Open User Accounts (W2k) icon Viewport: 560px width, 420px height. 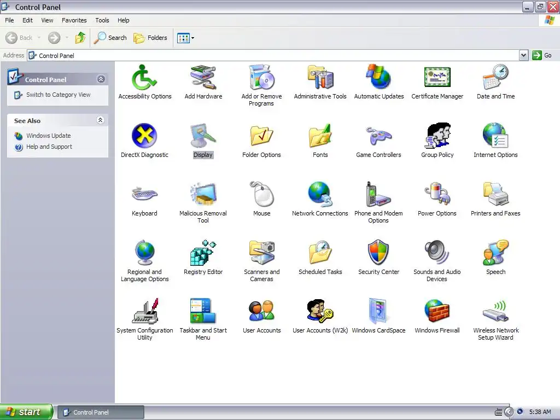point(320,311)
